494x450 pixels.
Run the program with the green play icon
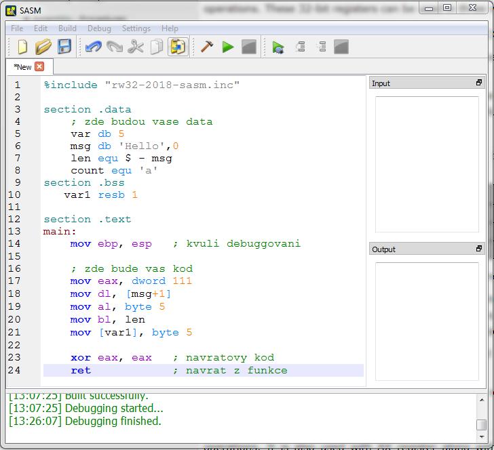click(x=228, y=47)
